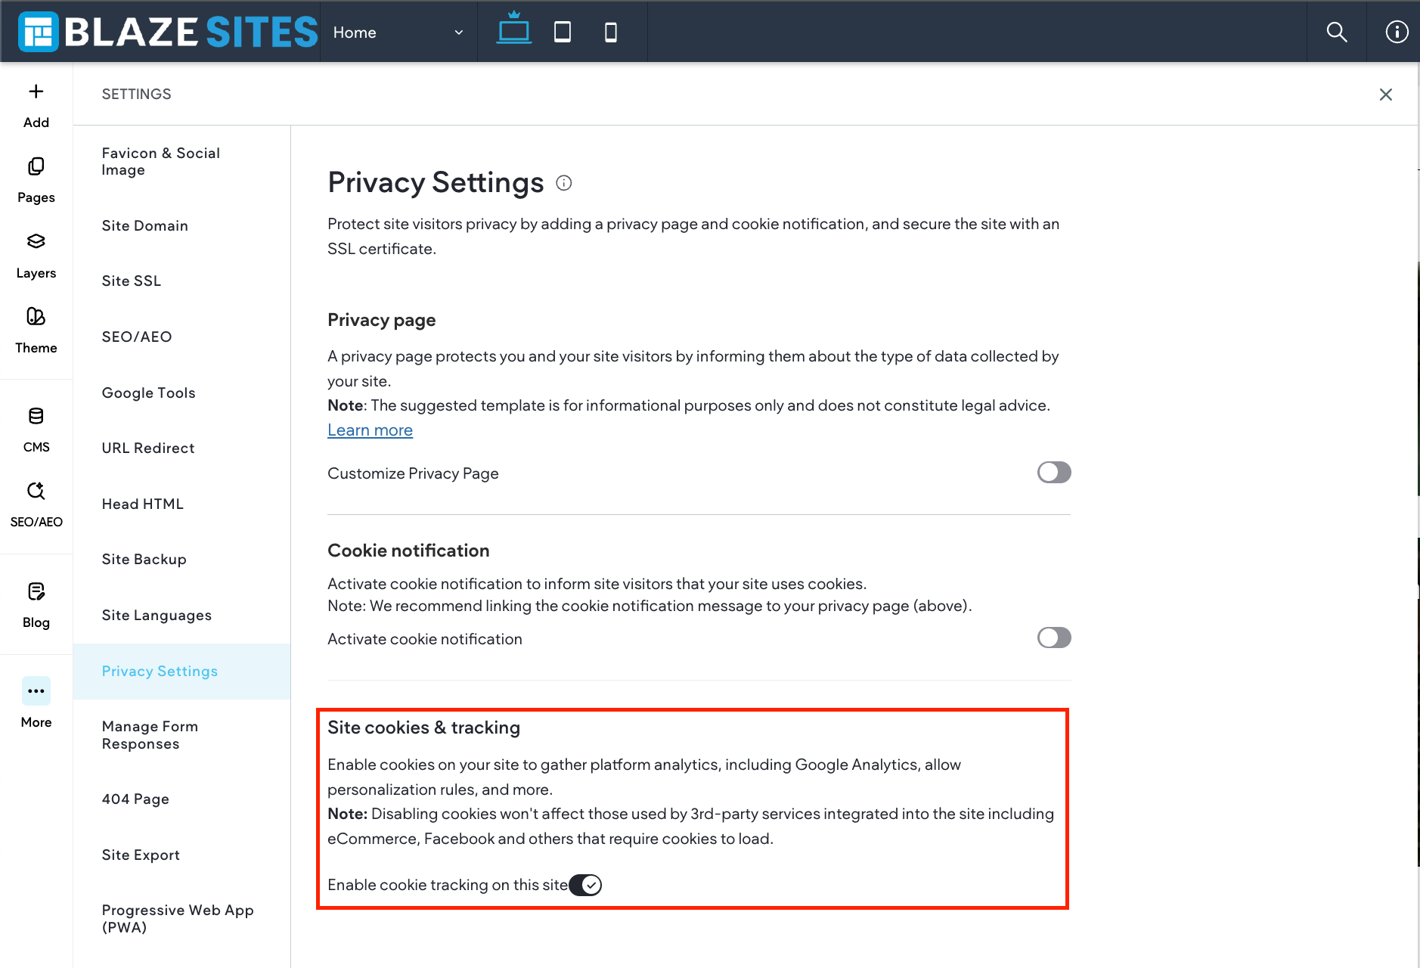Click the Privacy Settings info icon

(564, 183)
